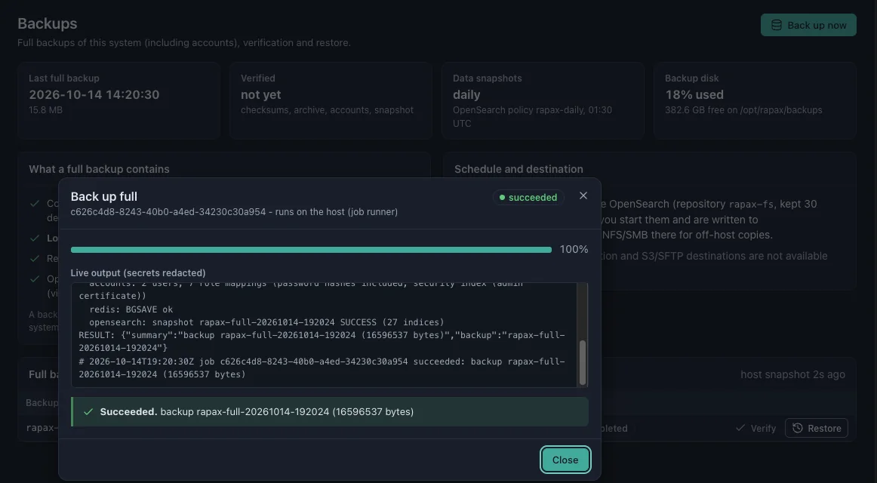Close the Back up full dialog

click(565, 460)
